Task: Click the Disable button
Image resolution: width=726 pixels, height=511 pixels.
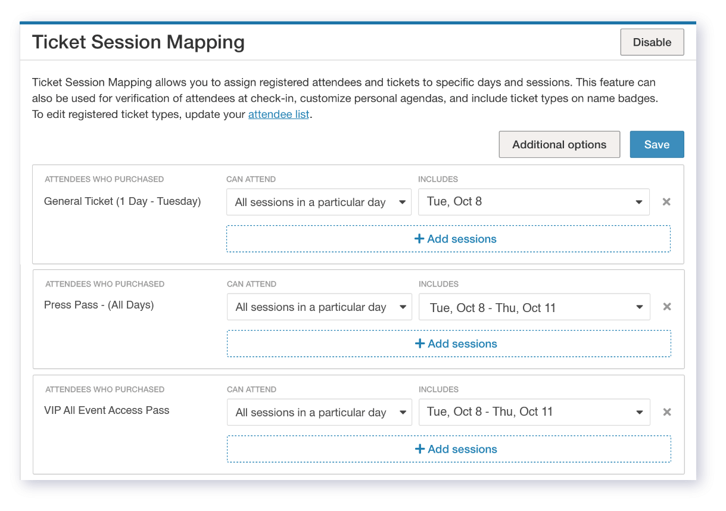Action: pos(652,42)
